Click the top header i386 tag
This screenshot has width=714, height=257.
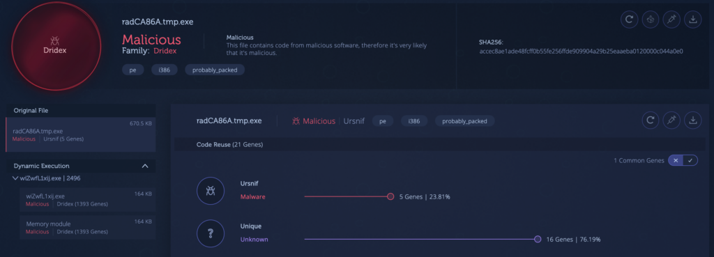[x=165, y=70]
